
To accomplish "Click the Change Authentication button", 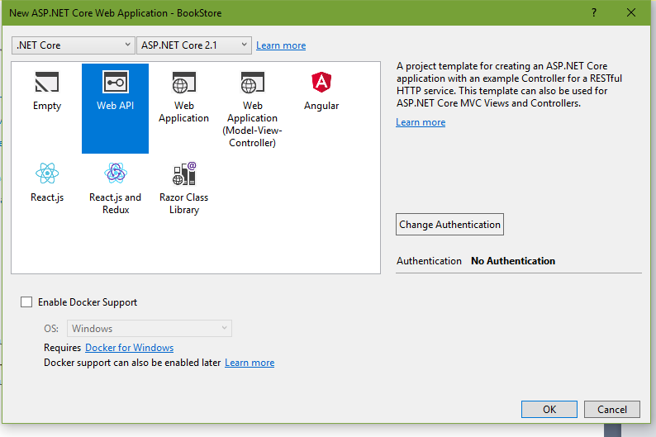I will click(x=449, y=225).
